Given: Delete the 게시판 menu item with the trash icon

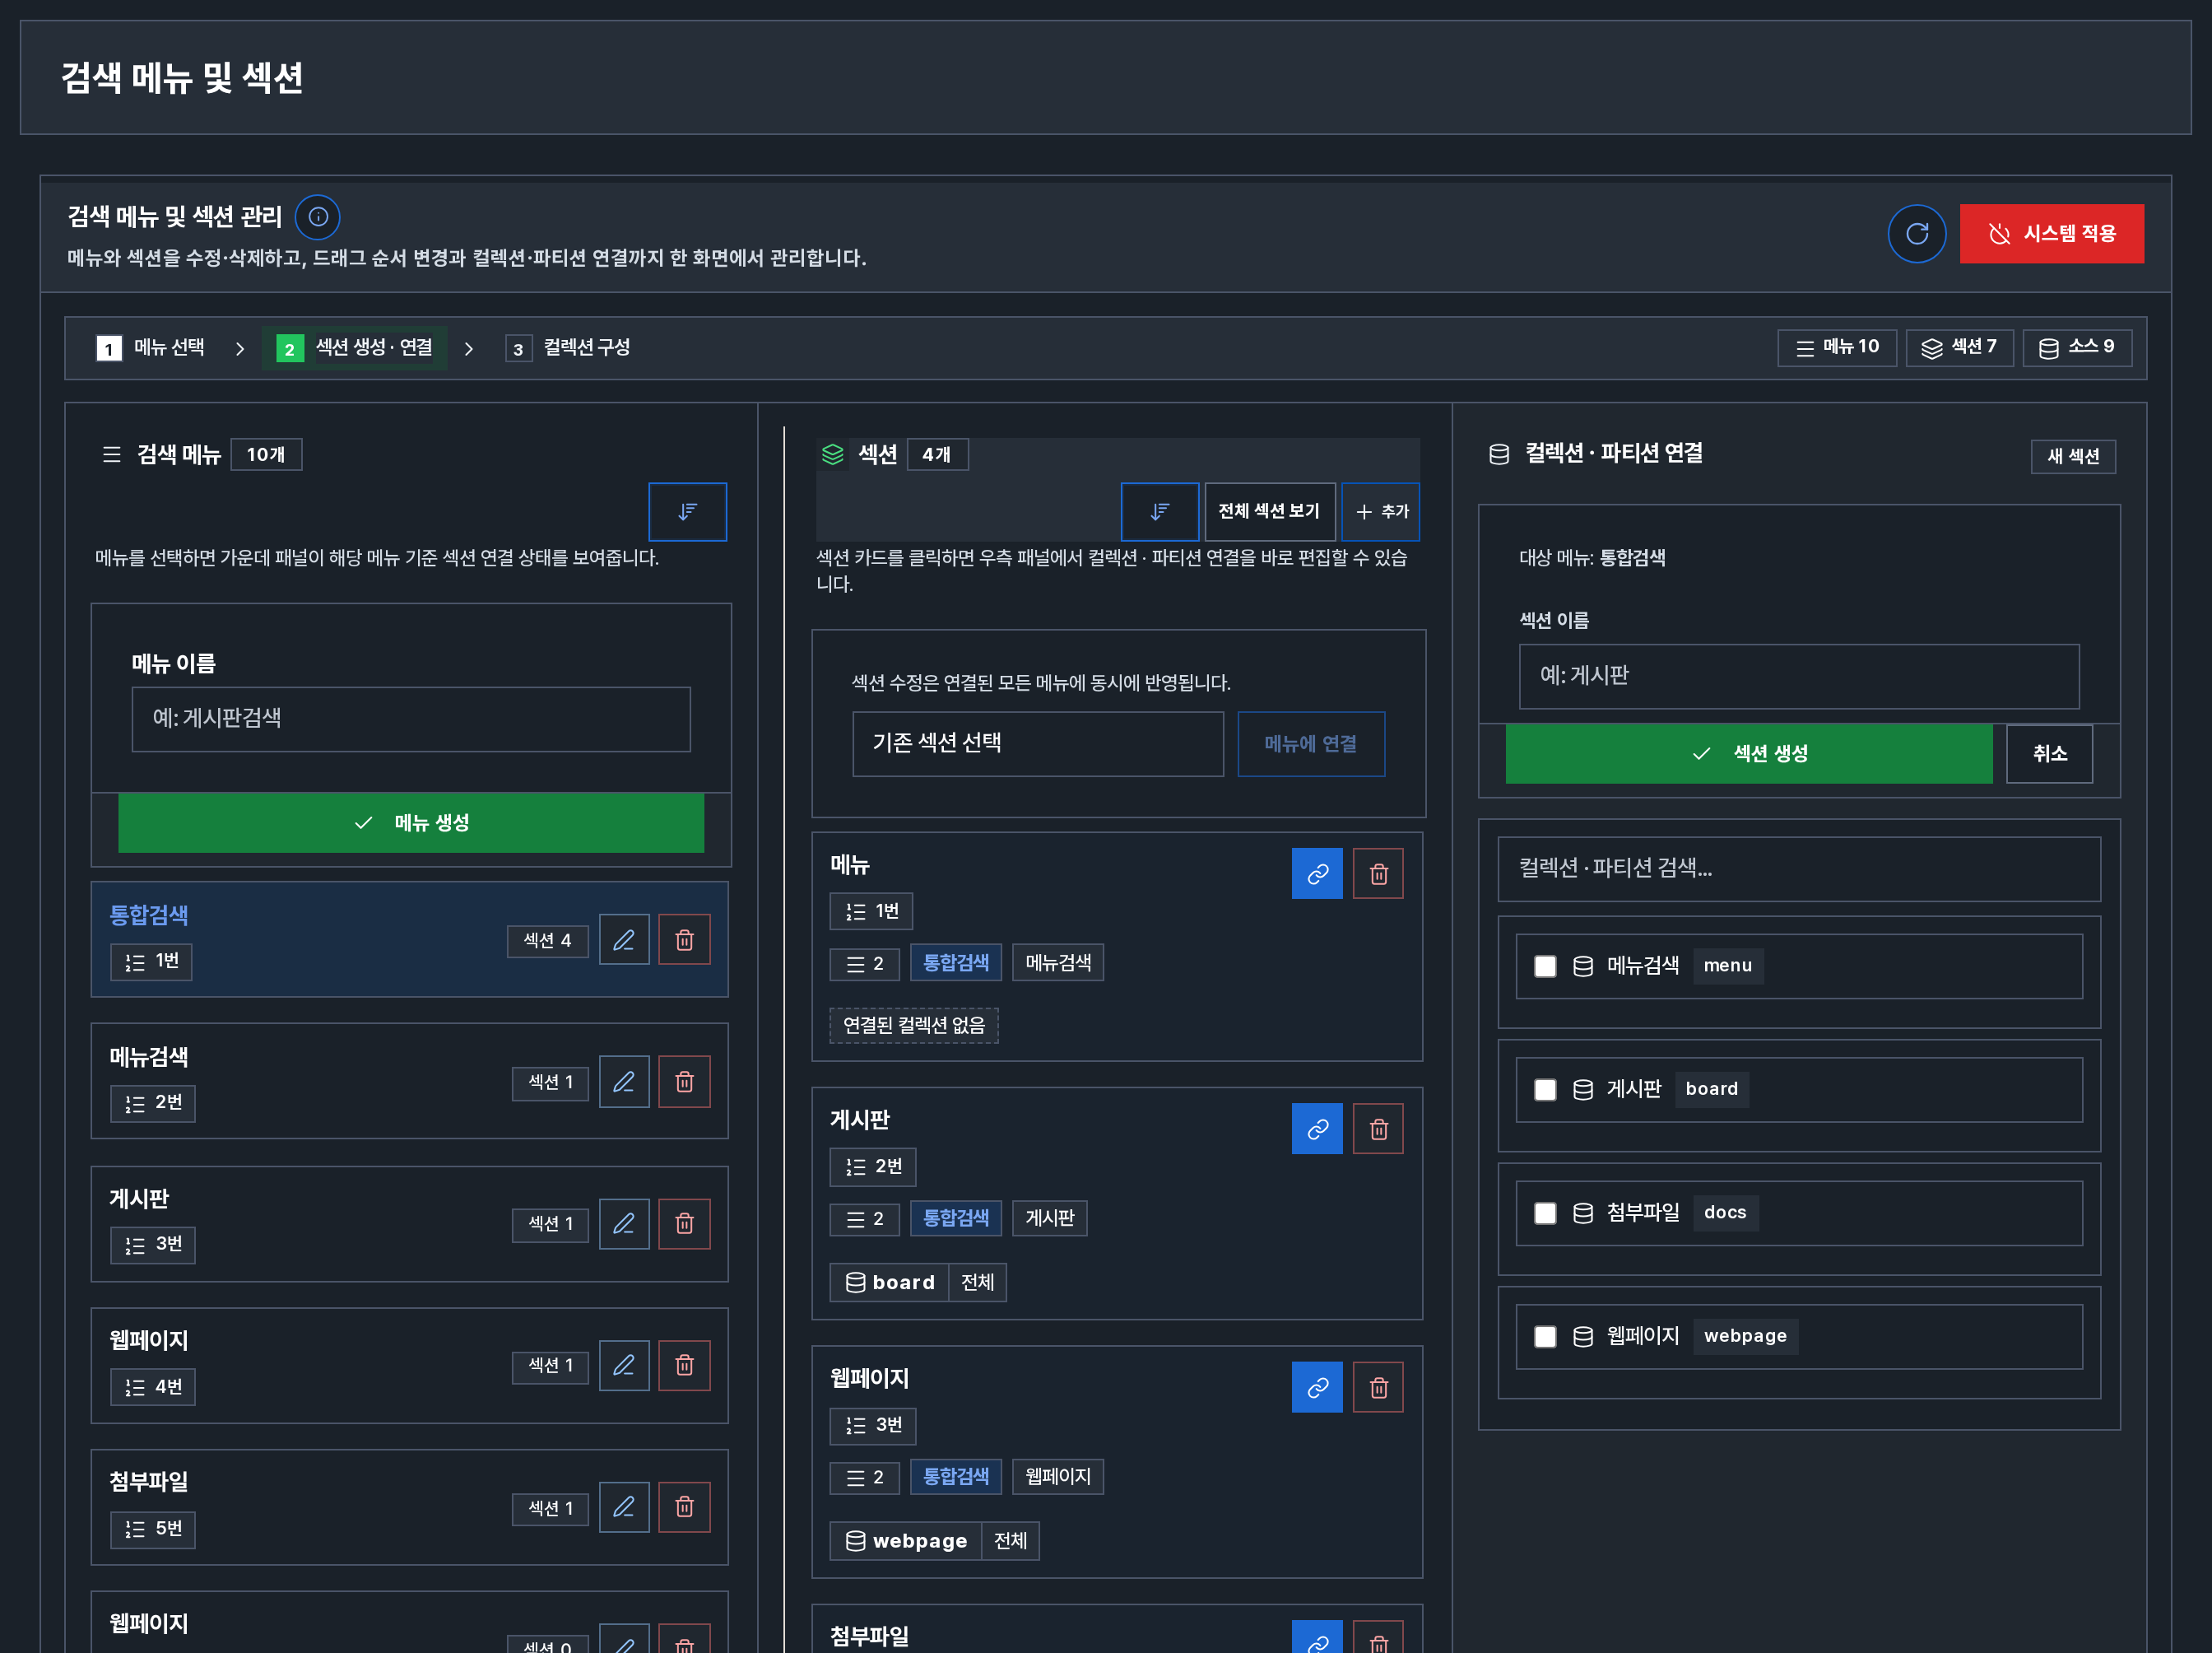Looking at the screenshot, I should tap(684, 1222).
